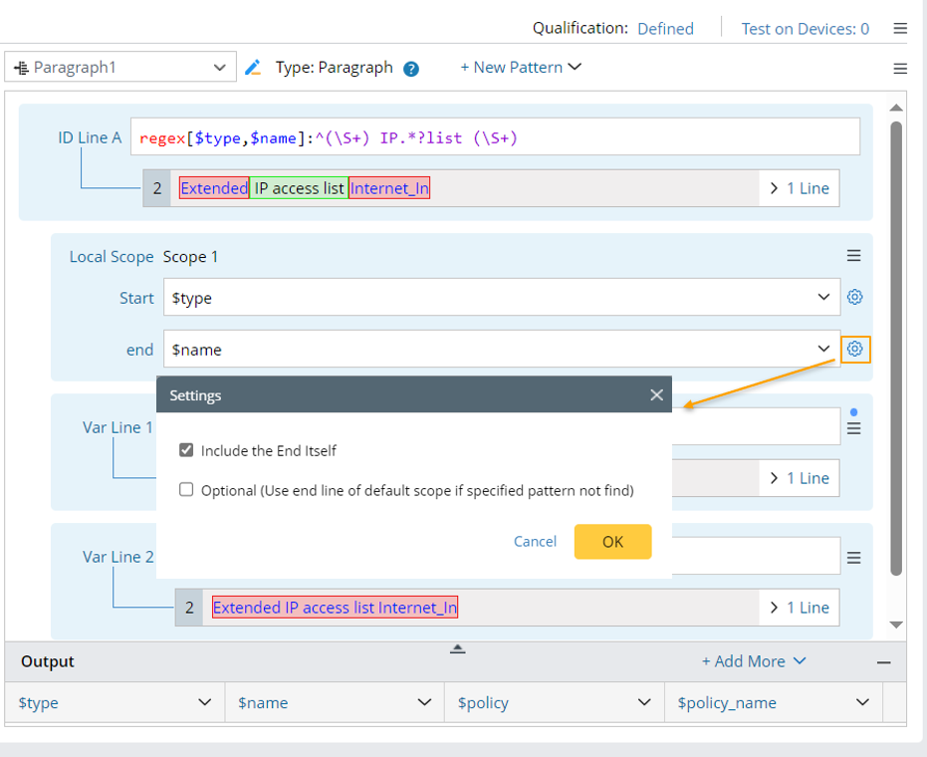
Task: Open the Add More dropdown in Output
Action: coord(754,661)
